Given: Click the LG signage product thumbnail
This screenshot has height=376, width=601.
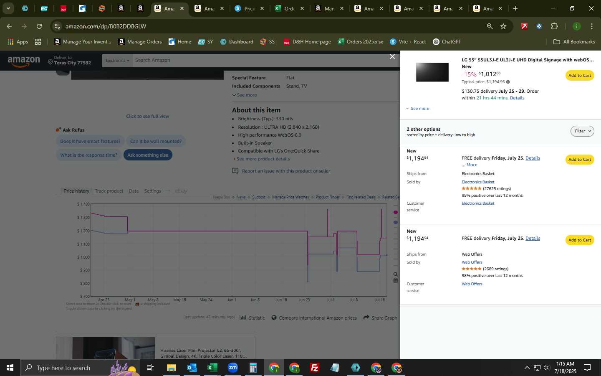Looking at the screenshot, I should pos(432,72).
